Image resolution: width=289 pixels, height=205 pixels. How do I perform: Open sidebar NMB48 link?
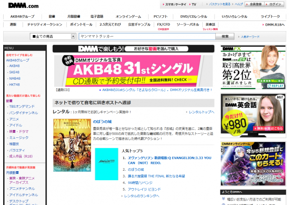(x=15, y=78)
